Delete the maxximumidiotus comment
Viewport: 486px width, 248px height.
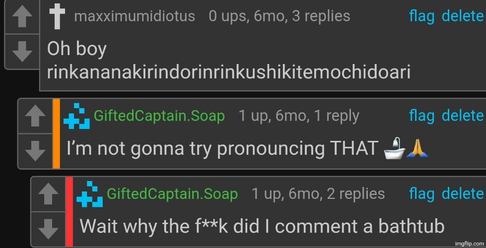pyautogui.click(x=463, y=16)
